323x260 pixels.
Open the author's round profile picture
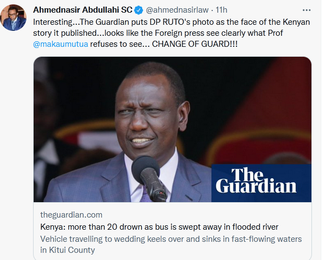(x=13, y=18)
